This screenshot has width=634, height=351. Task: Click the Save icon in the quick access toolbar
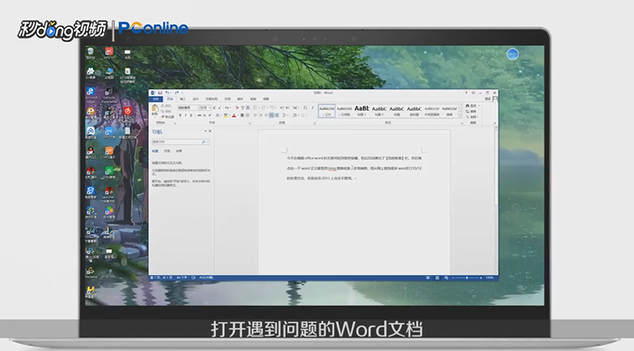[x=160, y=93]
